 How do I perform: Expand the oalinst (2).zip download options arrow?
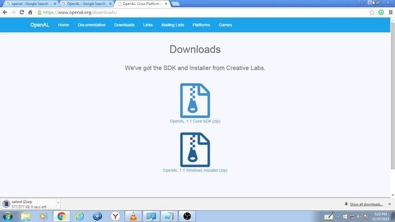click(x=58, y=203)
